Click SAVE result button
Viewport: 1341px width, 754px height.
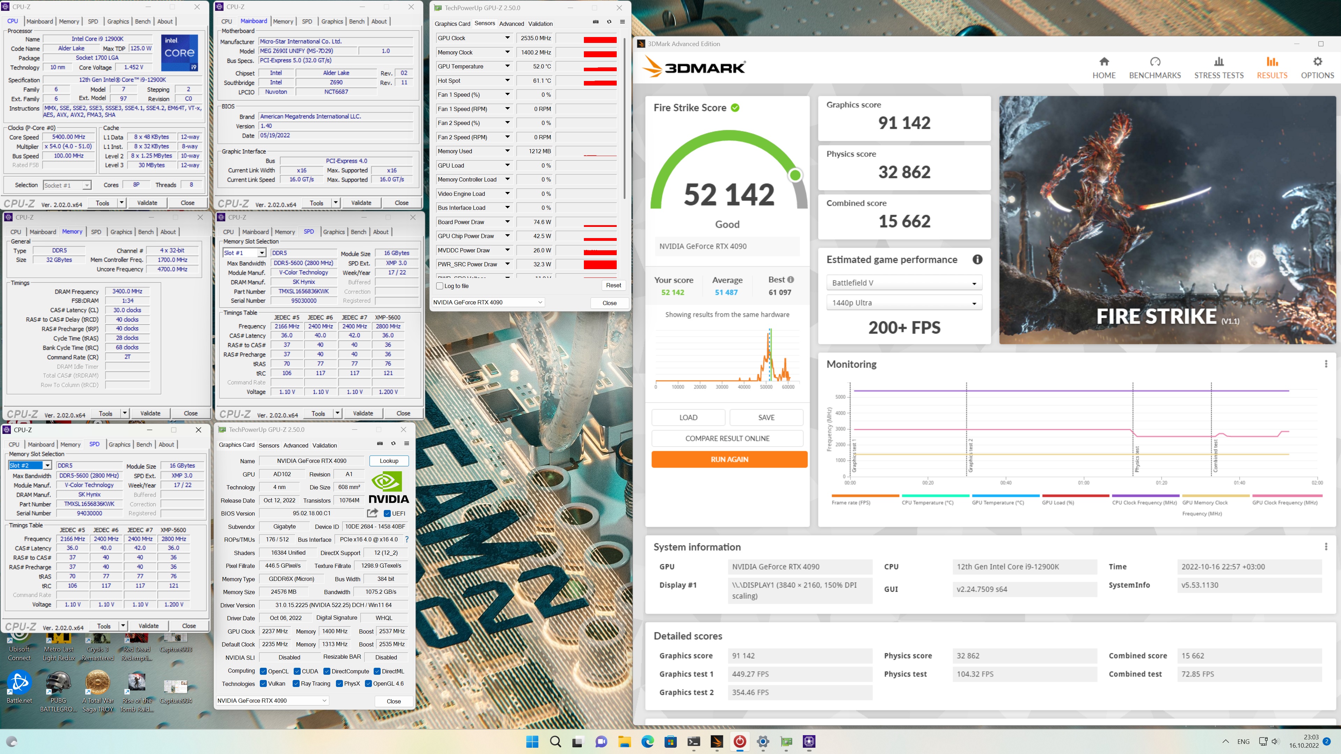pos(766,417)
